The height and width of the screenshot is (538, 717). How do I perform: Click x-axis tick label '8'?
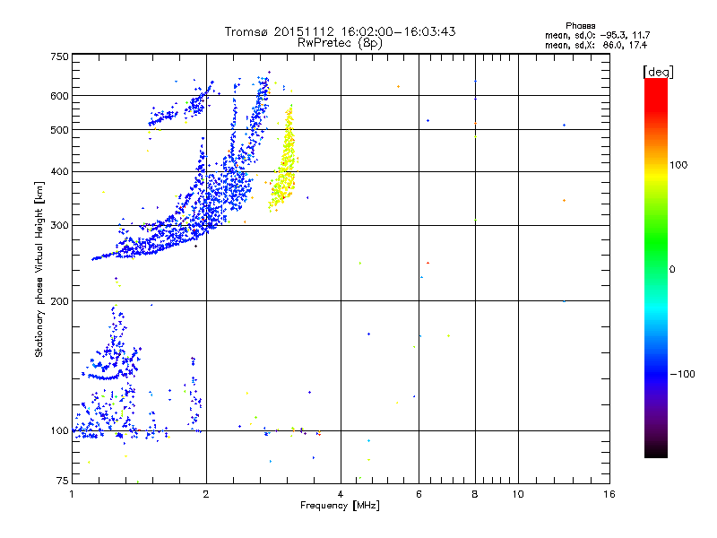tap(475, 494)
